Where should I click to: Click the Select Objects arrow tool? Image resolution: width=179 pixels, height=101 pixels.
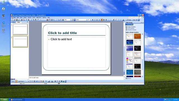17,81
